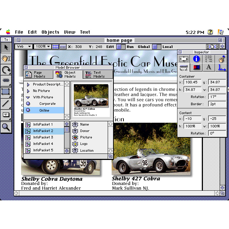This screenshot has width=229, height=229.
Task: Open the Web view dropdown
Action: 24,47
